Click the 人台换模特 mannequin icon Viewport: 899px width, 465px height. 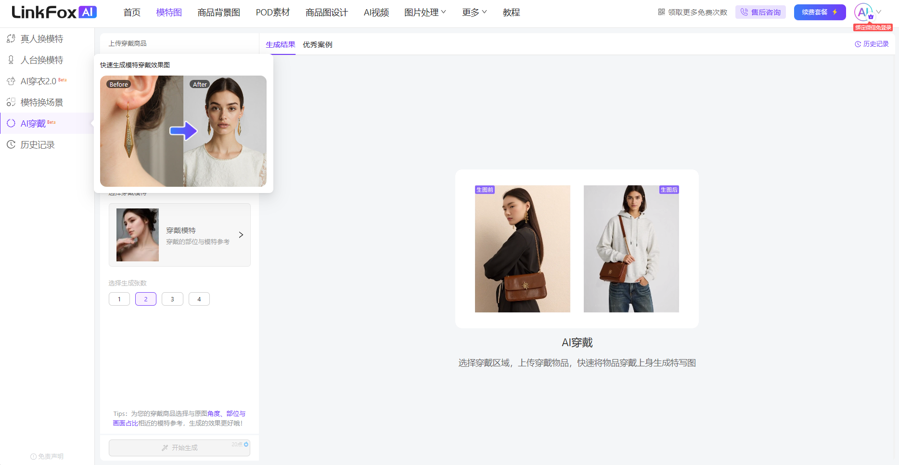coord(11,60)
